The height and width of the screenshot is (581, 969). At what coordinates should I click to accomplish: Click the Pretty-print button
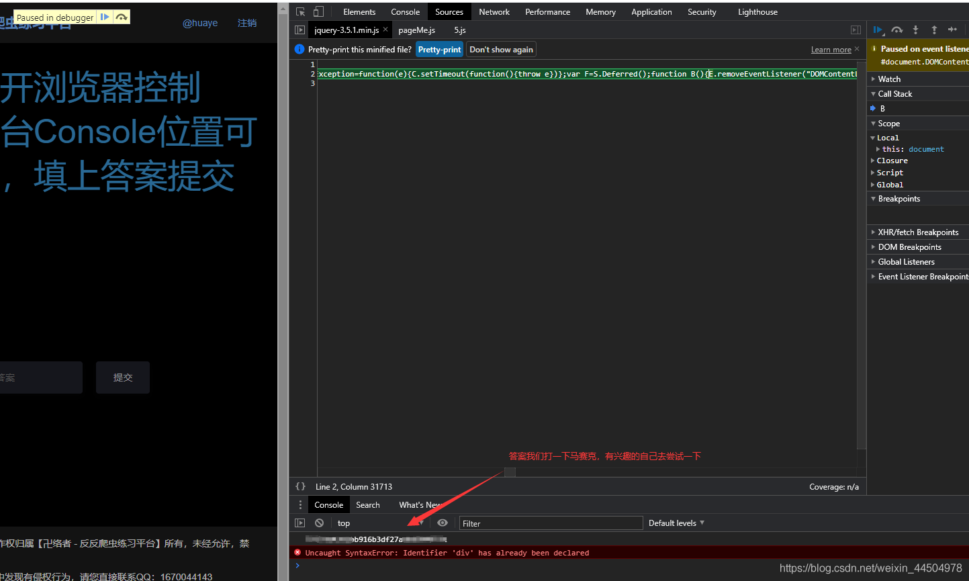[x=439, y=49]
